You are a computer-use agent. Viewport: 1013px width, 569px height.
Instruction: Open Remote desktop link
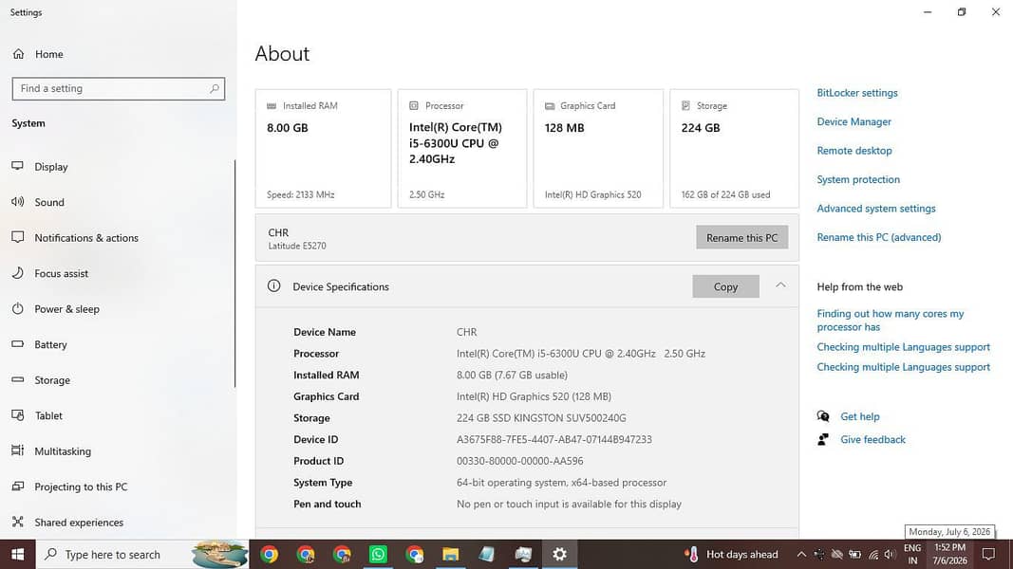point(854,151)
